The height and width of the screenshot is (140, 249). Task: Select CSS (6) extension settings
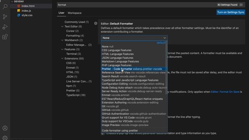(71, 63)
